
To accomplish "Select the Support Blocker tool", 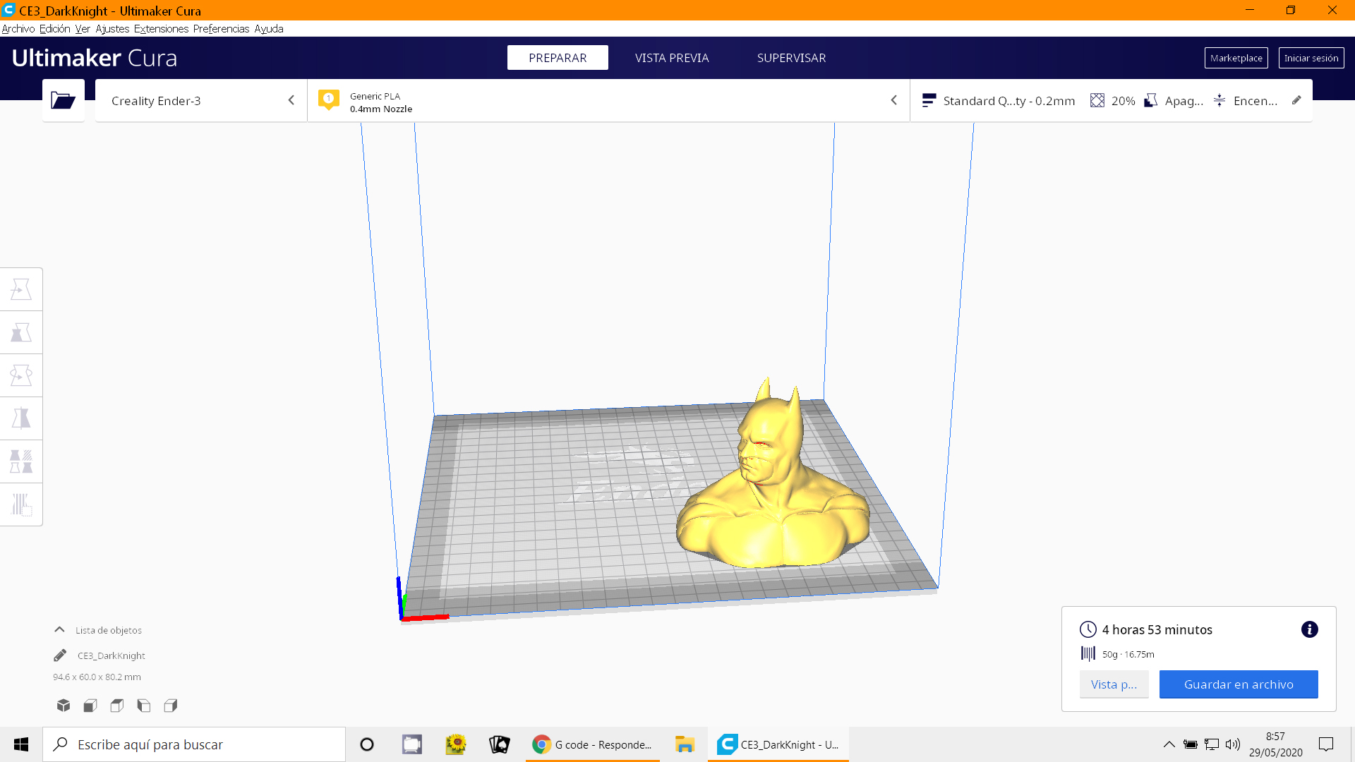I will coord(21,504).
